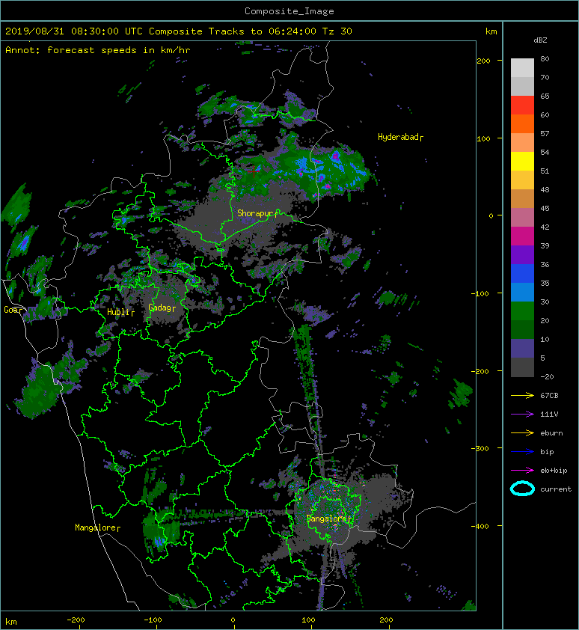Click the cyan 'current' ellipse symbol
This screenshot has width=579, height=630.
(x=522, y=489)
